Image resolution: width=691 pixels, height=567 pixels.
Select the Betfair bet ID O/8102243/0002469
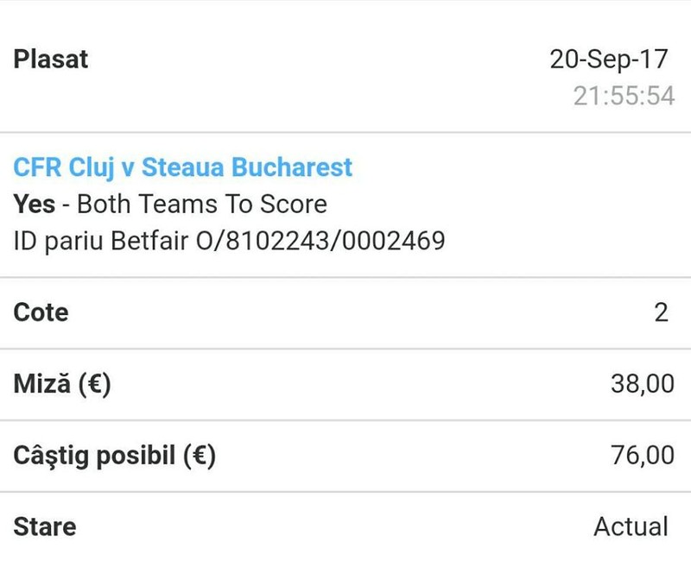click(320, 241)
